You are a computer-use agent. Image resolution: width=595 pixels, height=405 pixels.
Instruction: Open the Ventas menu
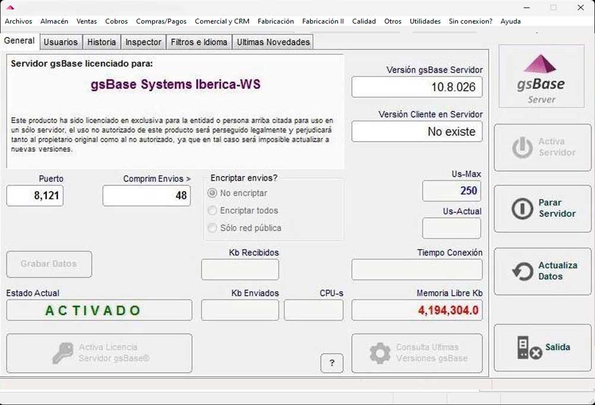87,21
